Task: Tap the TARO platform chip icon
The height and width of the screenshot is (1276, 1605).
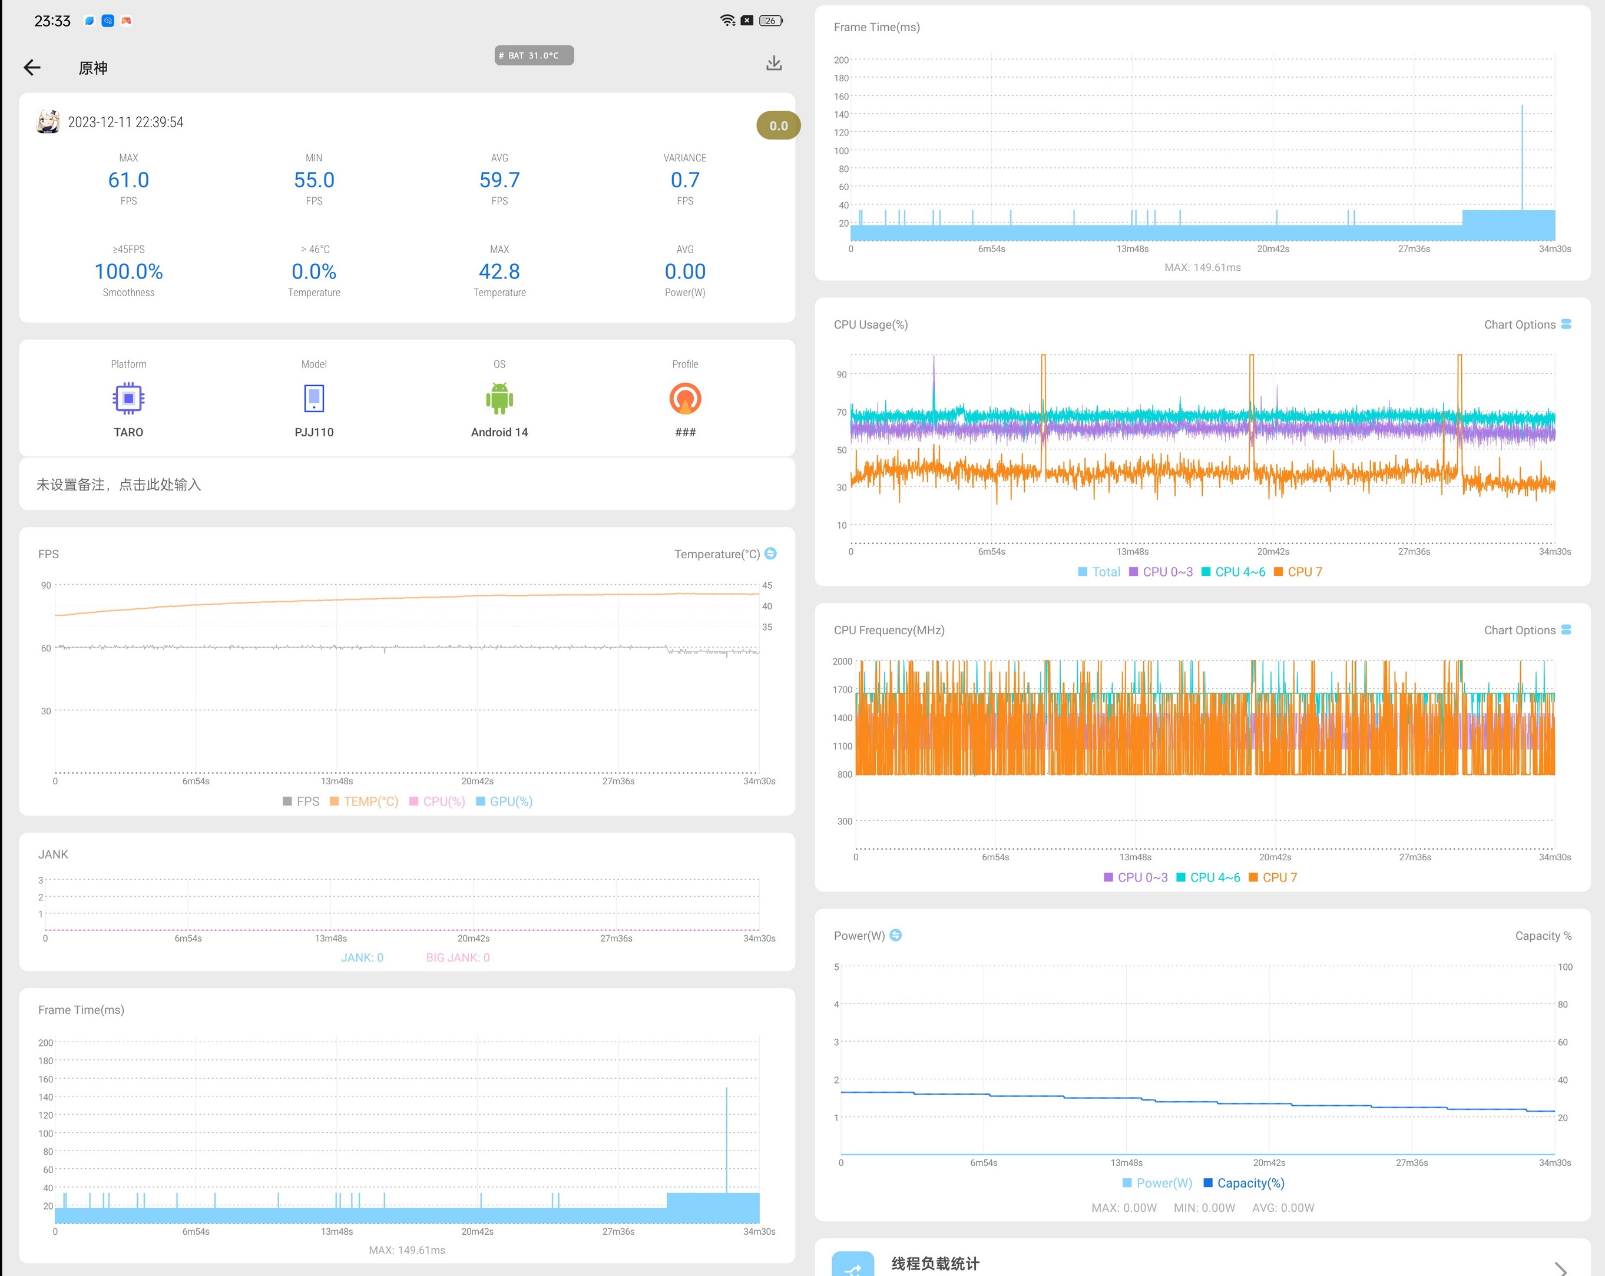Action: 128,399
